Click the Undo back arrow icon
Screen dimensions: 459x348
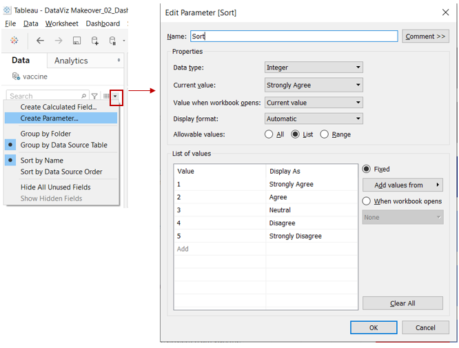(40, 41)
